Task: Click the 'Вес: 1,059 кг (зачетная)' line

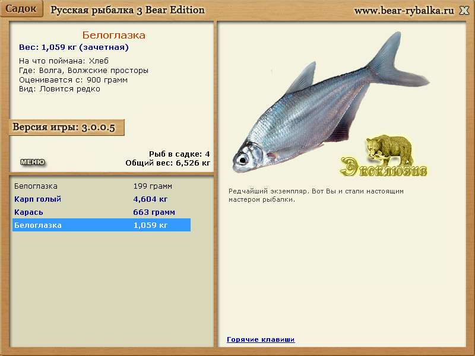Action: tap(74, 47)
